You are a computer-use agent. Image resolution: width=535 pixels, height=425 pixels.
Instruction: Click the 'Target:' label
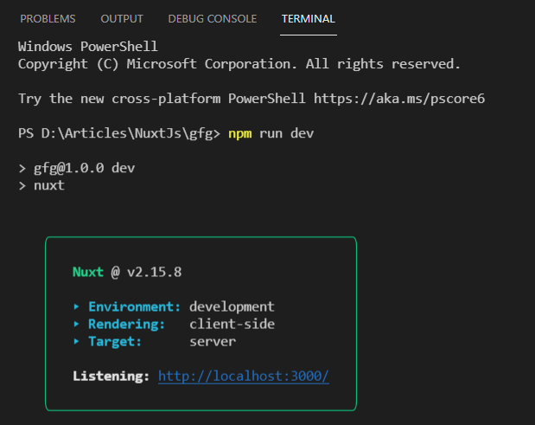click(115, 342)
